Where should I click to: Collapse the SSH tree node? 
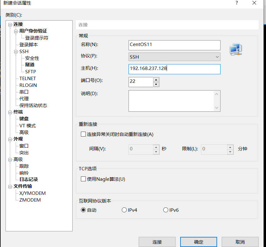coord(16,52)
